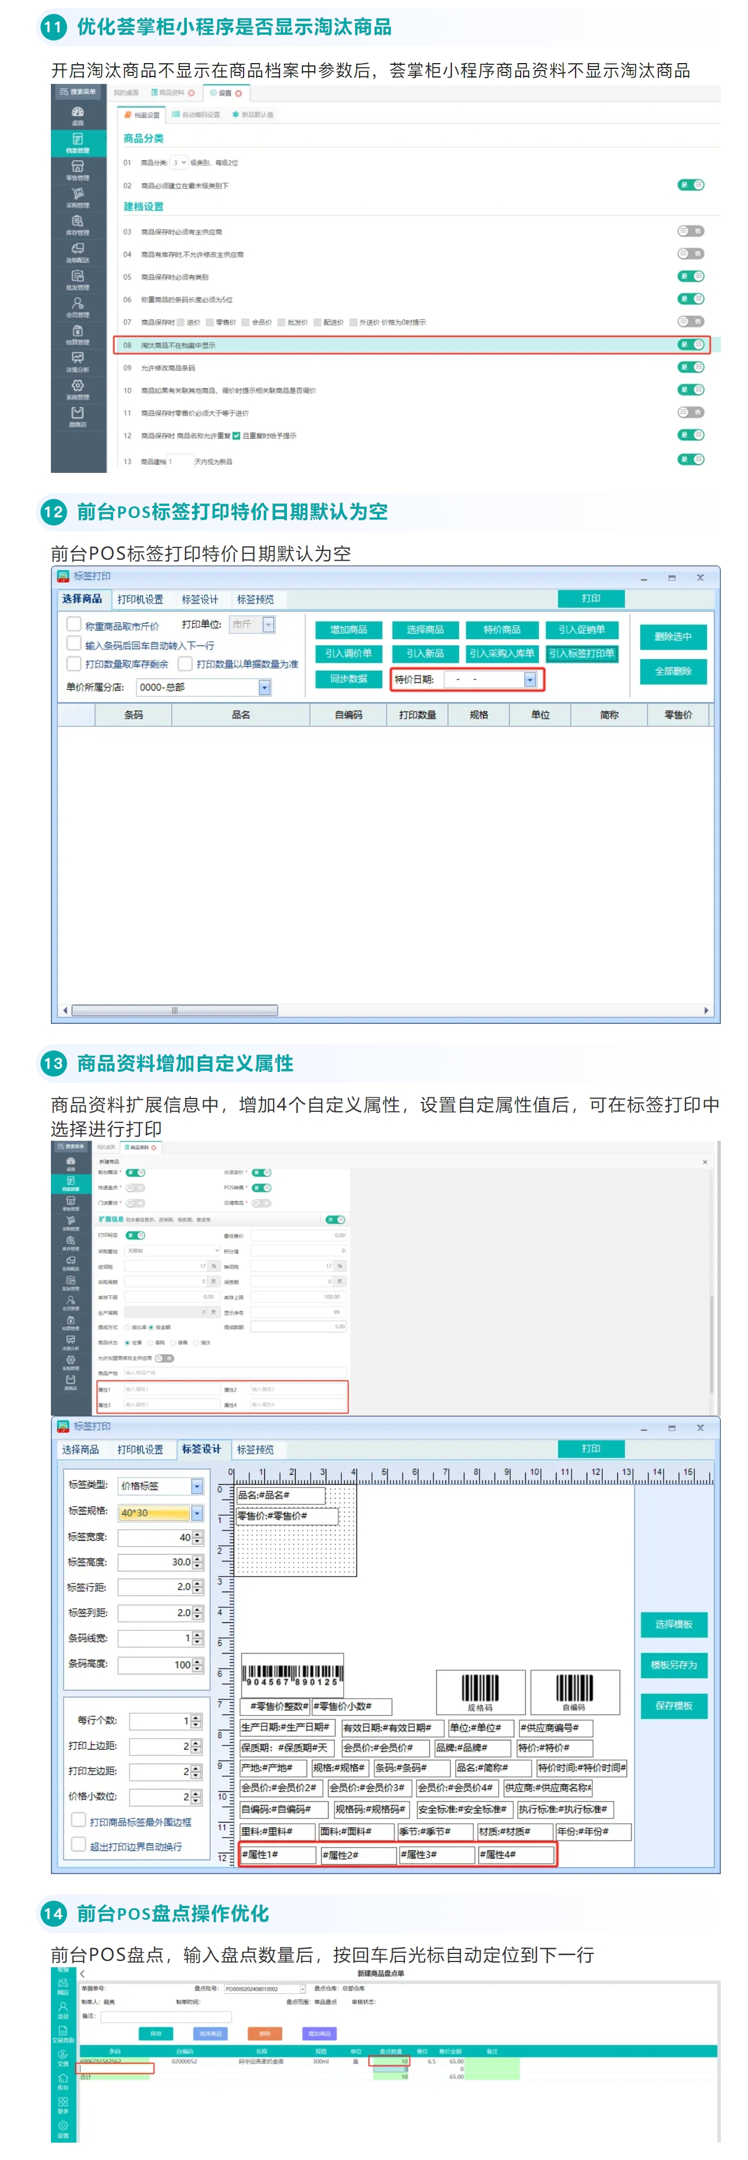Image resolution: width=748 pixels, height=2160 pixels.
Task: Click the horizontal scrollbar thumb under product table
Action: pos(175,1011)
